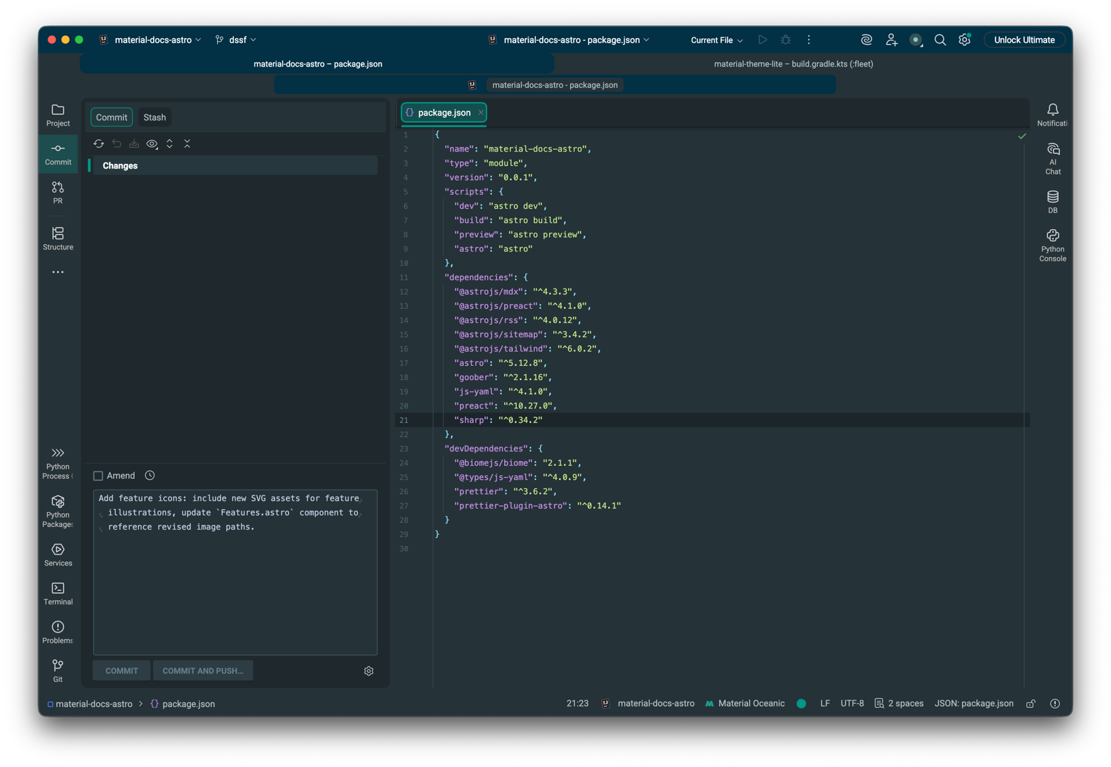
Task: Open the Structure tool window
Action: 58,239
